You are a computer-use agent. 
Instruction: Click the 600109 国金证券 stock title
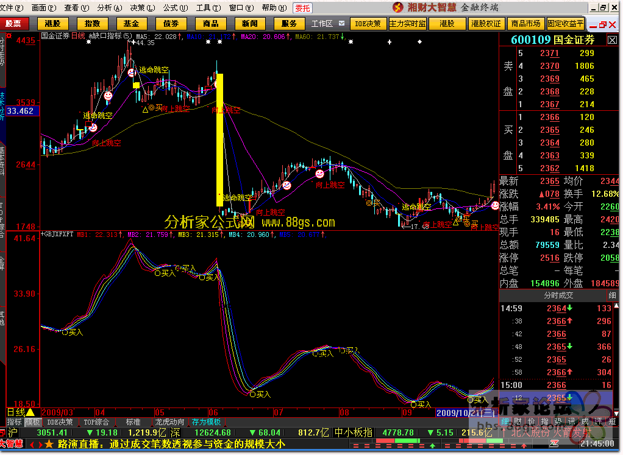coord(553,40)
